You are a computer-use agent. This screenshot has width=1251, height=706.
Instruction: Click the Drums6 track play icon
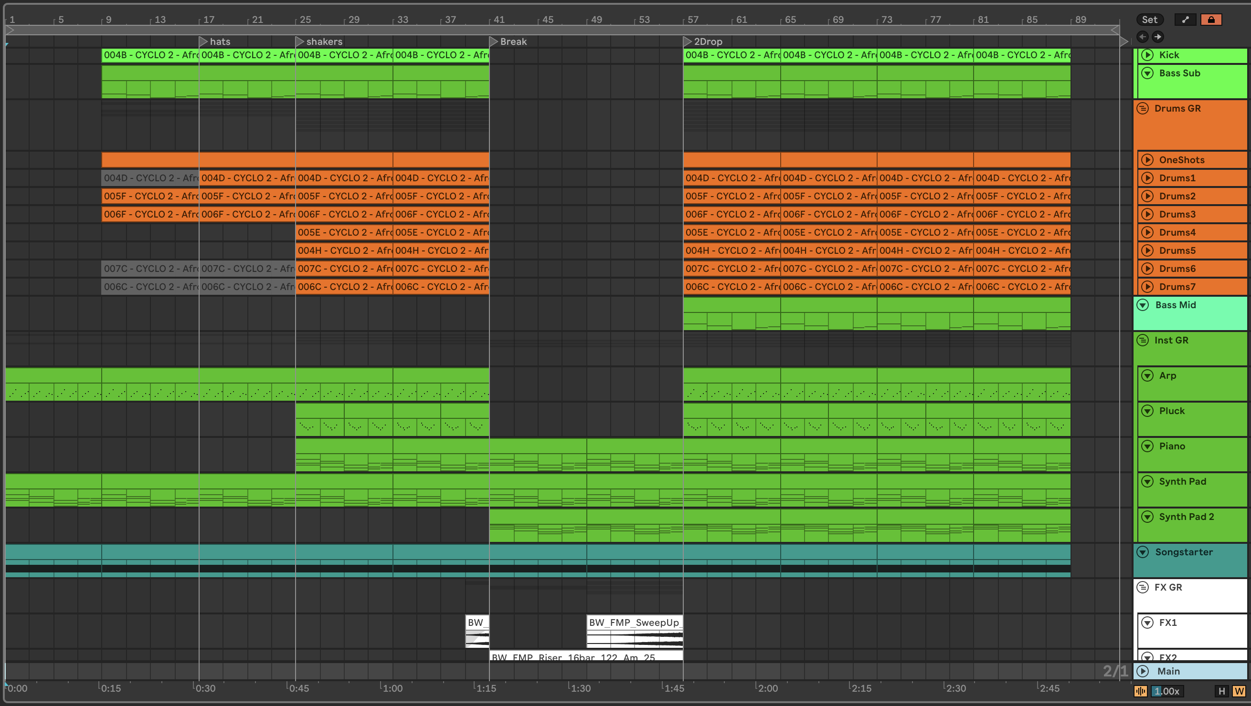(x=1147, y=269)
